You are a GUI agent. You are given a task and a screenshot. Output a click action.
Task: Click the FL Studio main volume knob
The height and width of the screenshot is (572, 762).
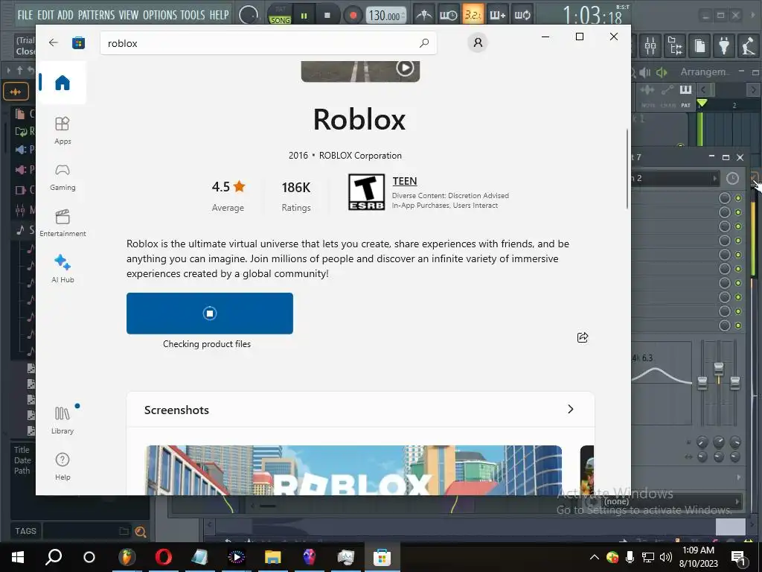pos(249,15)
